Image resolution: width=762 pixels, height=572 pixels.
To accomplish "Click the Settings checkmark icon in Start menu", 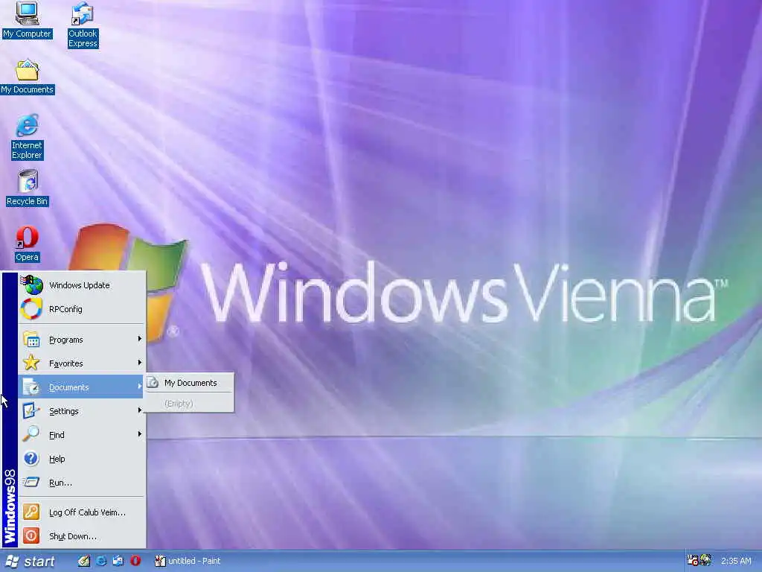I will (x=31, y=410).
